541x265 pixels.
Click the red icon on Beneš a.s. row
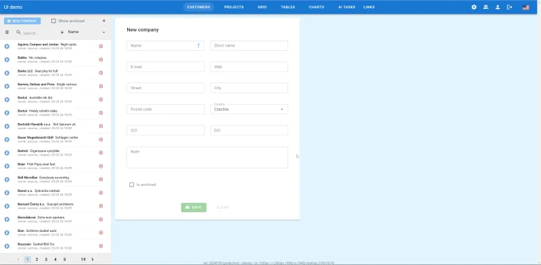coord(101,193)
